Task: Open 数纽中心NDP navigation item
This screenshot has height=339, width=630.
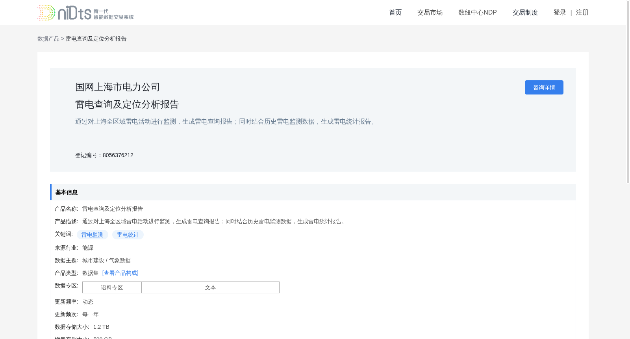Action: click(x=478, y=13)
